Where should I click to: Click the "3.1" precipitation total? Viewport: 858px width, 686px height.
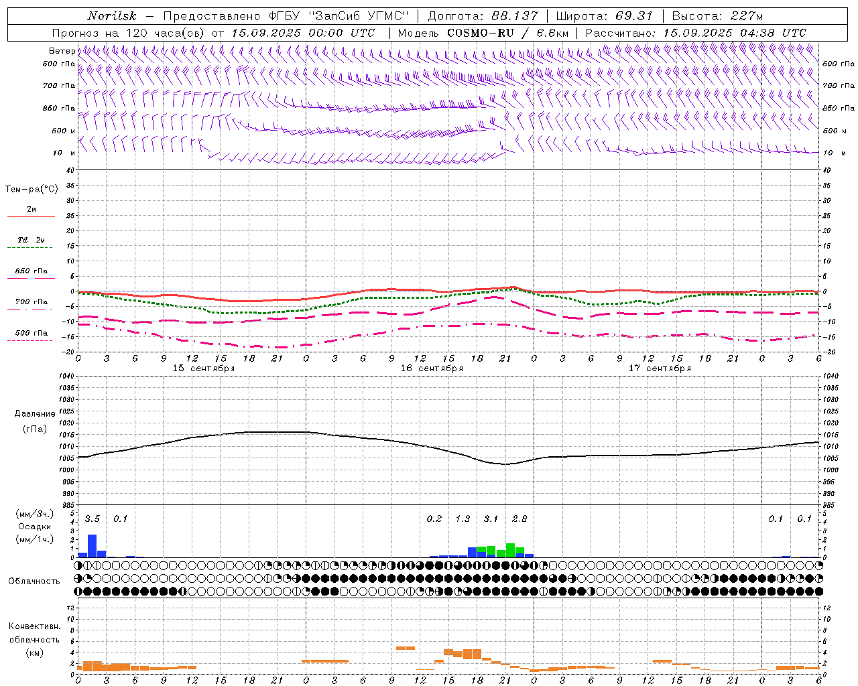(x=491, y=519)
